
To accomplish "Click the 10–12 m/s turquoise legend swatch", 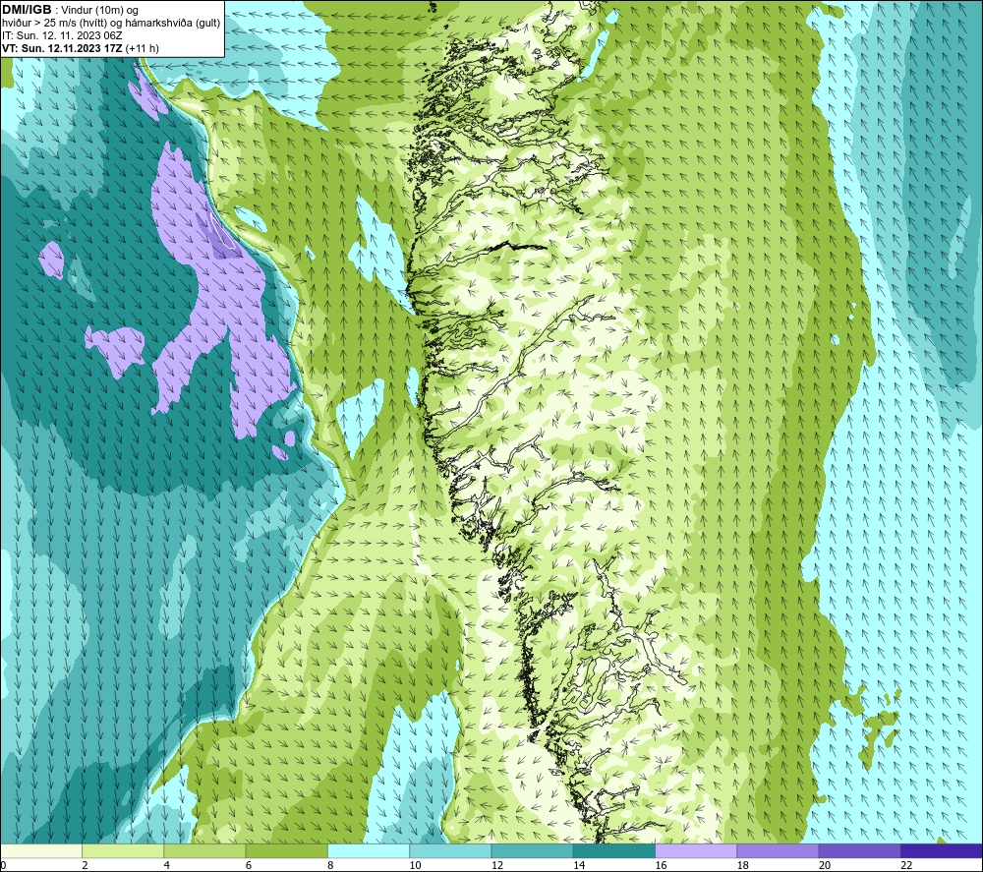I will (450, 850).
